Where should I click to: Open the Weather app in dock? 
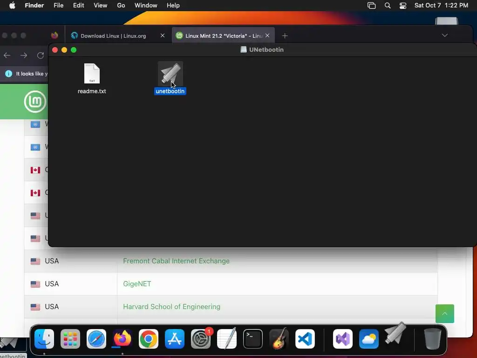click(369, 339)
